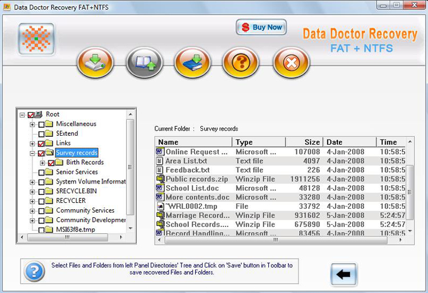Uncheck the Birth Records checkbox
This screenshot has height=293, width=428.
pyautogui.click(x=51, y=163)
